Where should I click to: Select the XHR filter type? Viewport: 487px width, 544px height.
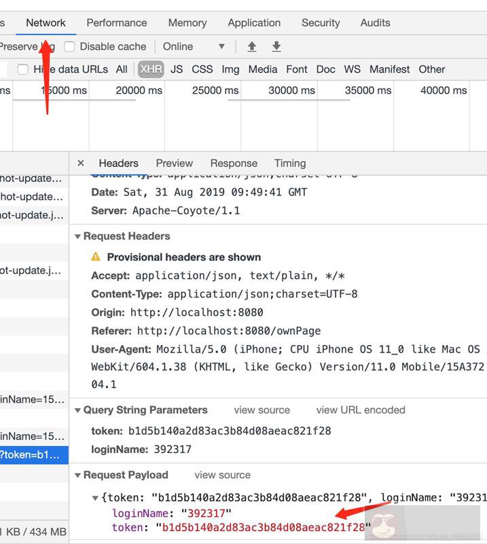pos(151,69)
